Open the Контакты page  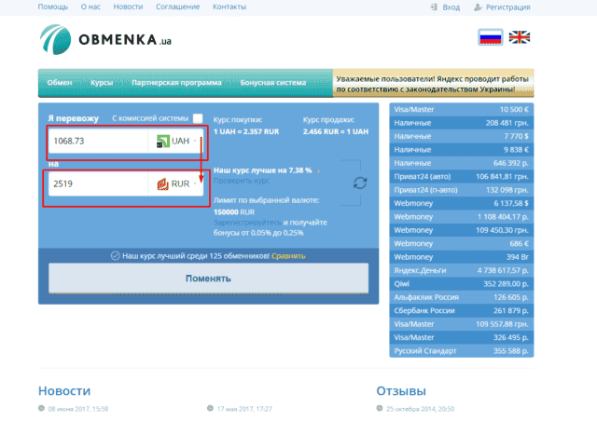[229, 7]
